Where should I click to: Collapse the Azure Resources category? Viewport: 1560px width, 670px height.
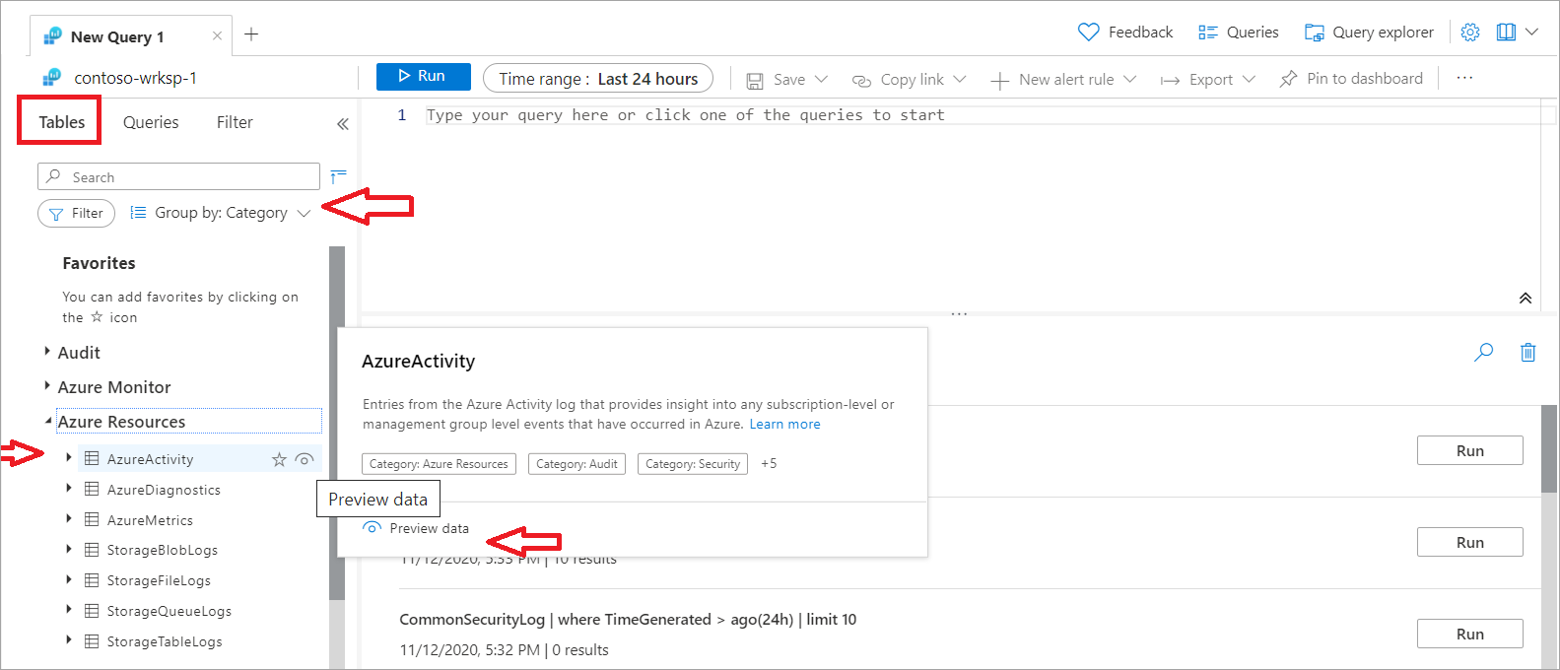click(x=47, y=421)
